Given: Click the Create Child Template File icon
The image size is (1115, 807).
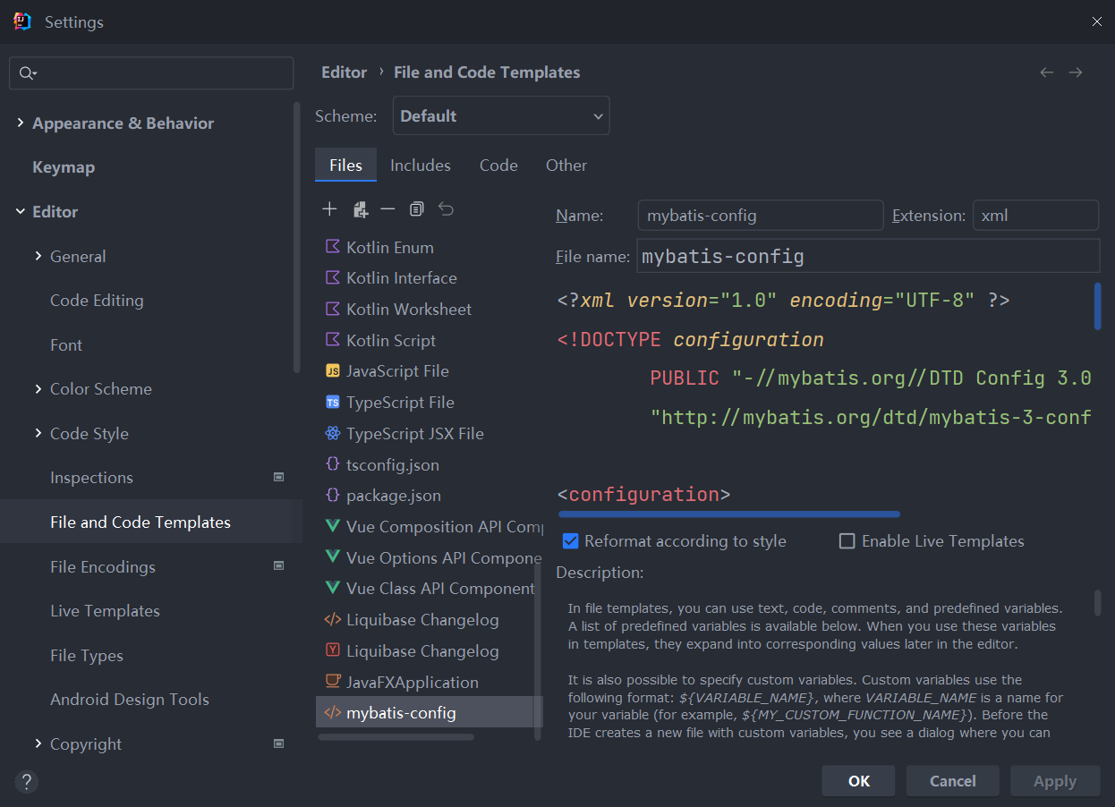Looking at the screenshot, I should (360, 209).
